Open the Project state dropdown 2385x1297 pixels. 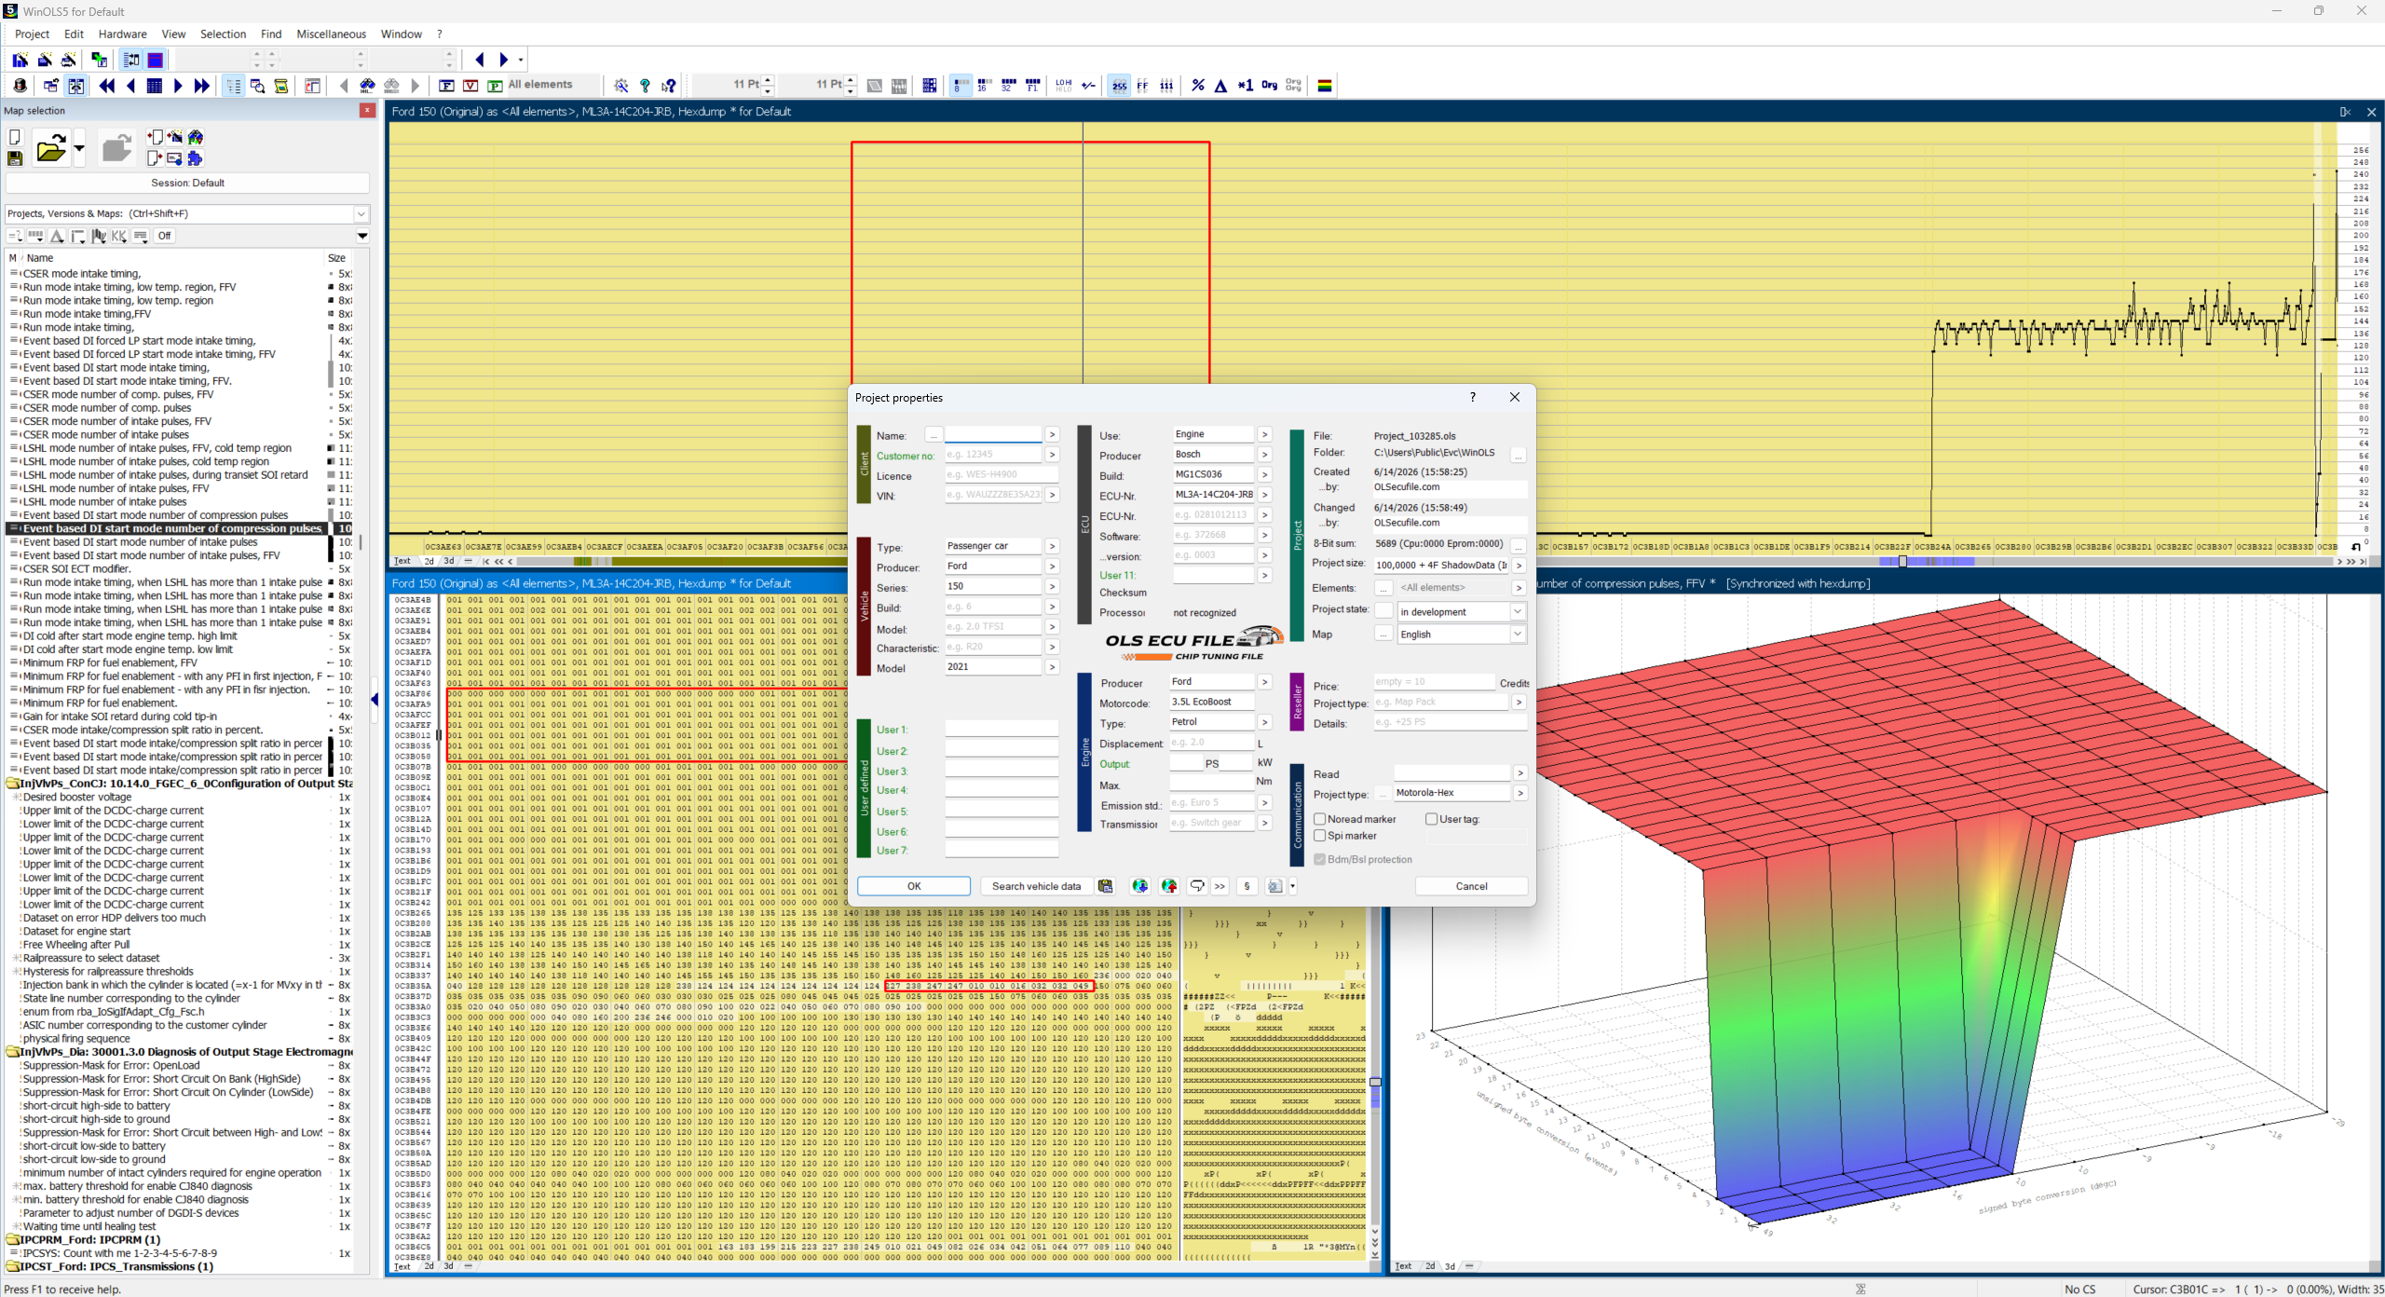(x=1518, y=611)
